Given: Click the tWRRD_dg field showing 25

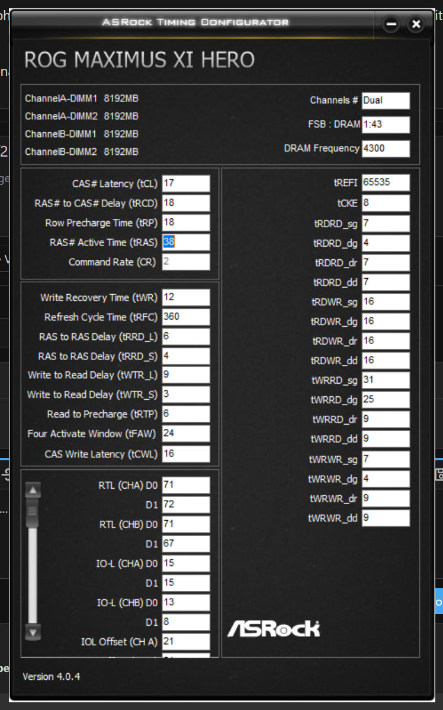Looking at the screenshot, I should pyautogui.click(x=386, y=399).
